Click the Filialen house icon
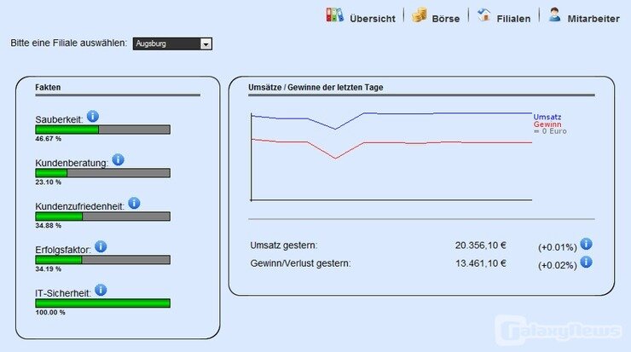 coord(484,15)
